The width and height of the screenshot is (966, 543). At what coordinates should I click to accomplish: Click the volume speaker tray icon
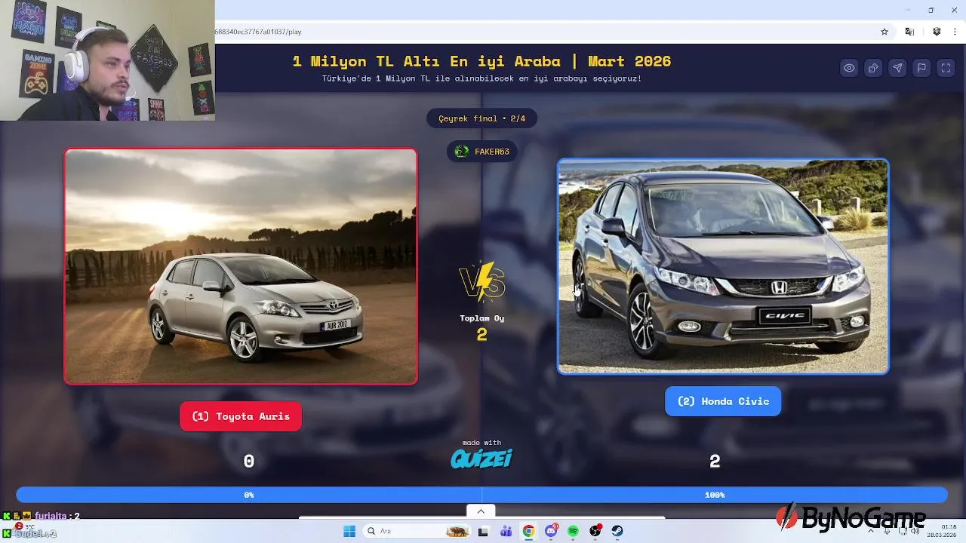[915, 531]
